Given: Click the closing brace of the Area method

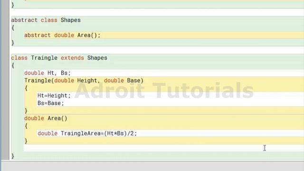Looking at the screenshot, I should tap(26, 141).
